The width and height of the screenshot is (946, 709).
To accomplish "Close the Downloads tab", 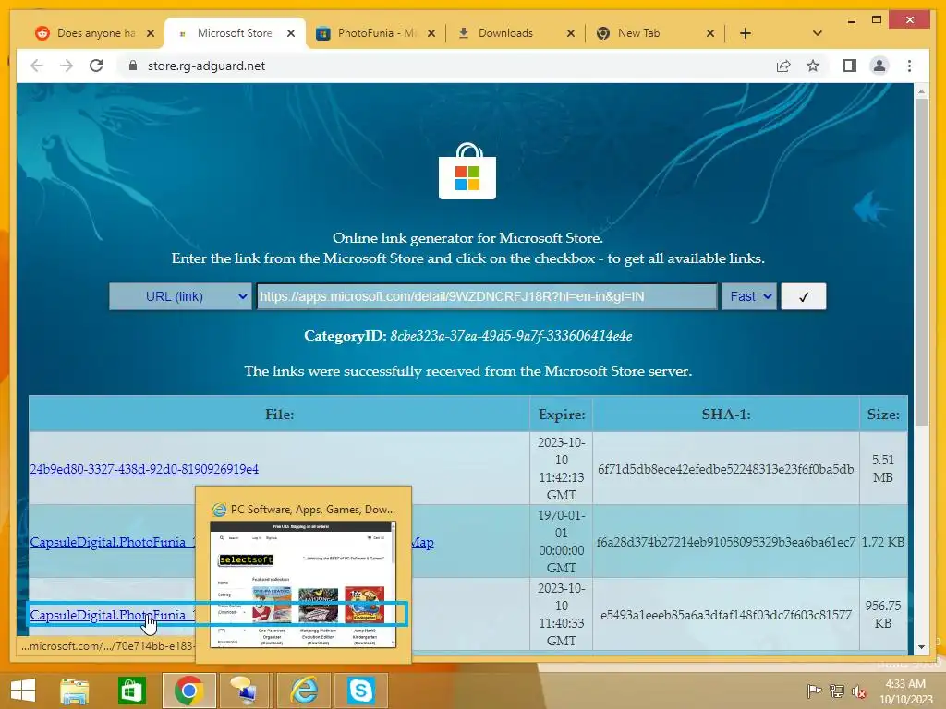I will tap(571, 33).
